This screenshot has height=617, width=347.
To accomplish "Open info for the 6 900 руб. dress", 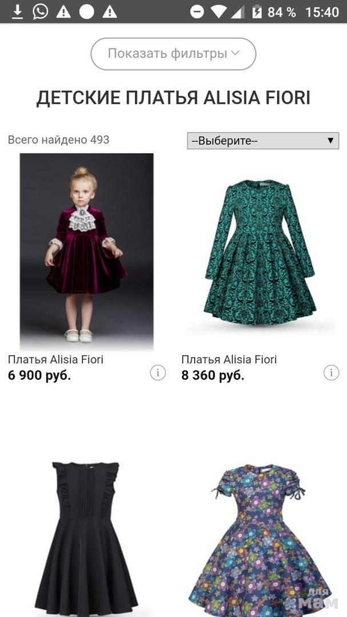I will tap(158, 373).
